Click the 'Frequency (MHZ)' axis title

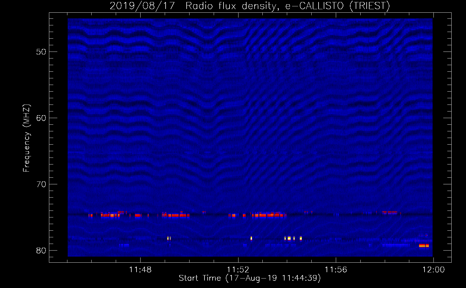click(x=26, y=138)
